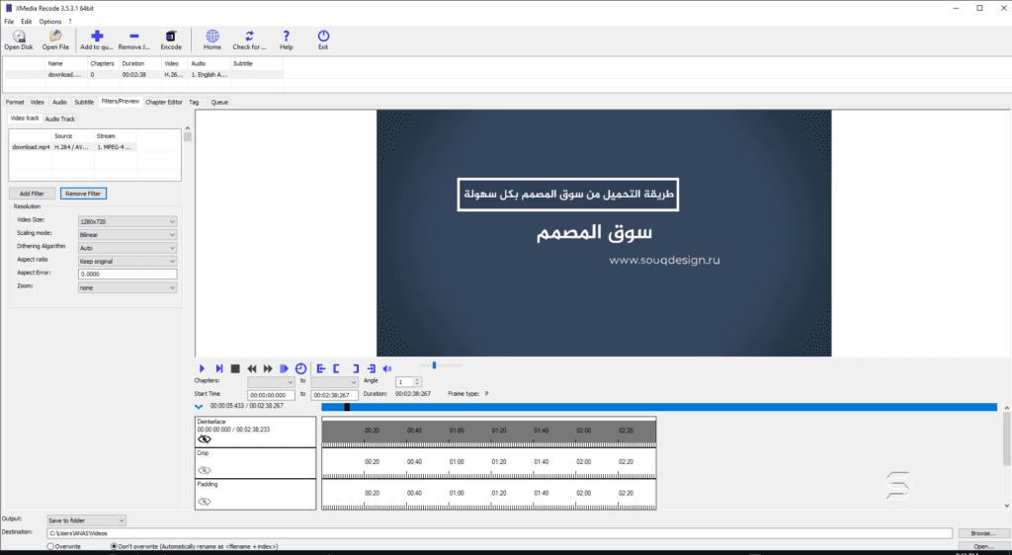Open Chapters start dropdown

[x=271, y=381]
